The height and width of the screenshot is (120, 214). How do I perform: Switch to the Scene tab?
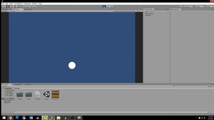coord(5,9)
